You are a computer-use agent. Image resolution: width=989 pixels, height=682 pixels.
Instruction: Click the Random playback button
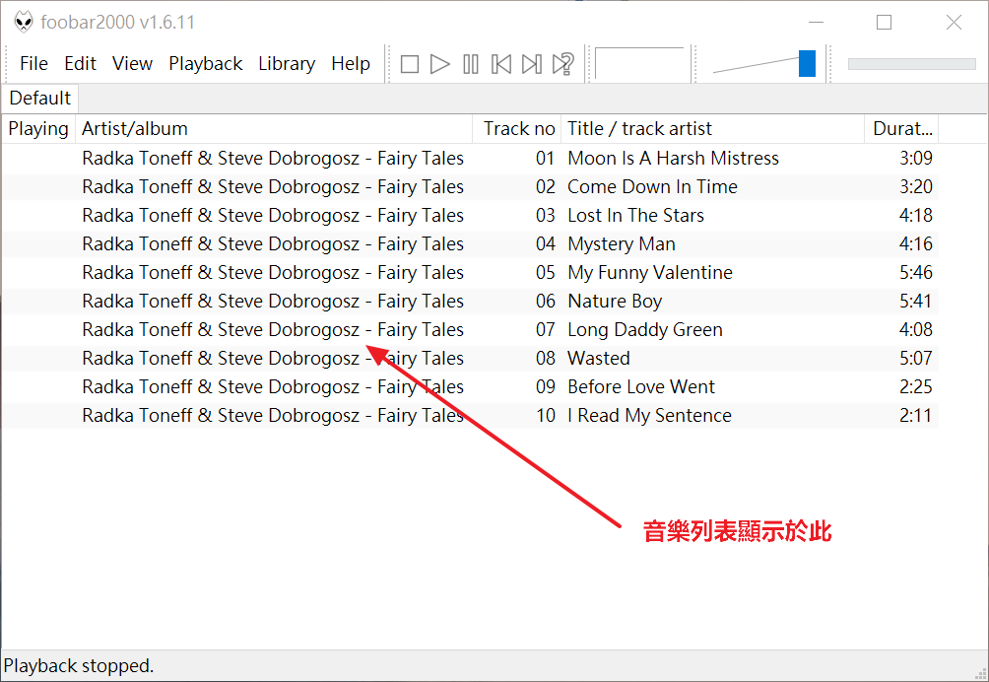[562, 64]
